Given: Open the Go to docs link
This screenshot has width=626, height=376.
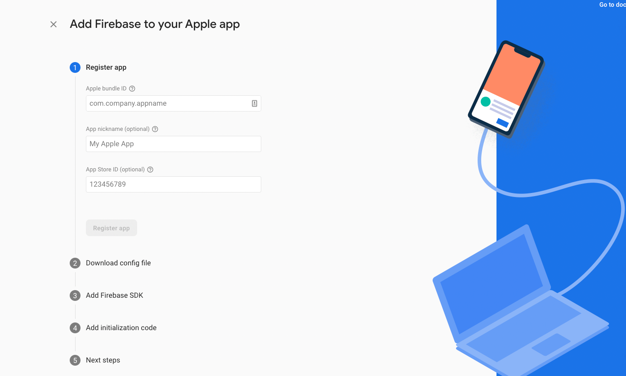Looking at the screenshot, I should coord(612,4).
